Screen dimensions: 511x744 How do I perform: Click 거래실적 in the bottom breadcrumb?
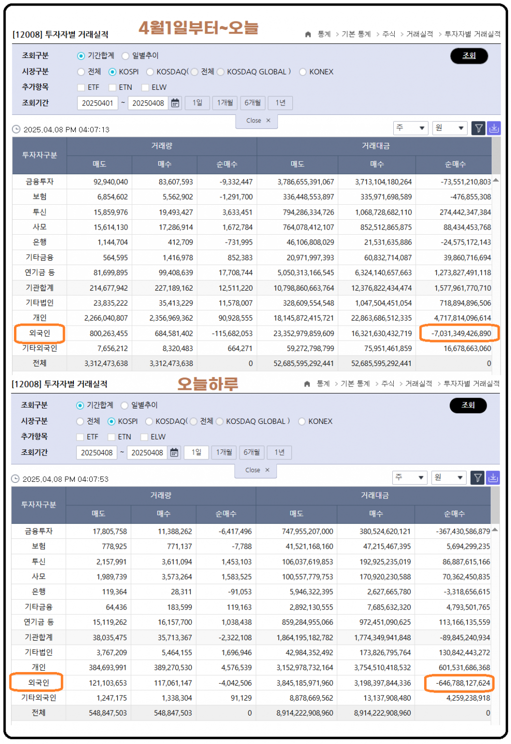coord(418,383)
